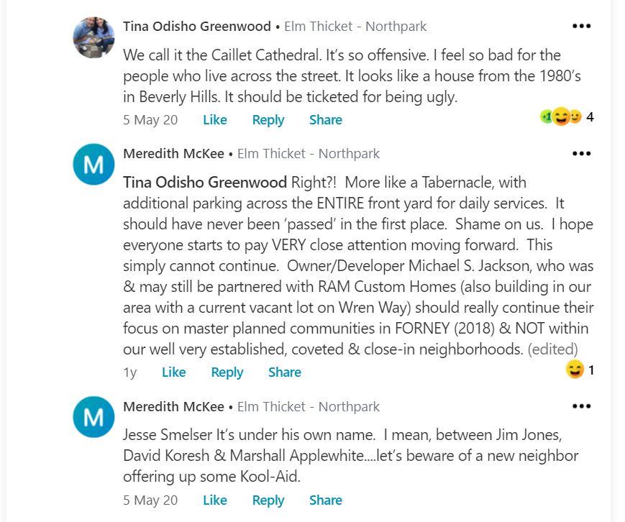Image resolution: width=625 pixels, height=522 pixels.
Task: Click Meredith McKee's avatar on the Kool-Aid comment
Action: click(x=93, y=417)
